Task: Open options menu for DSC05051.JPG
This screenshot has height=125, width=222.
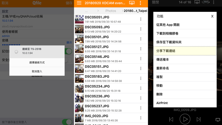Action: 141,19
